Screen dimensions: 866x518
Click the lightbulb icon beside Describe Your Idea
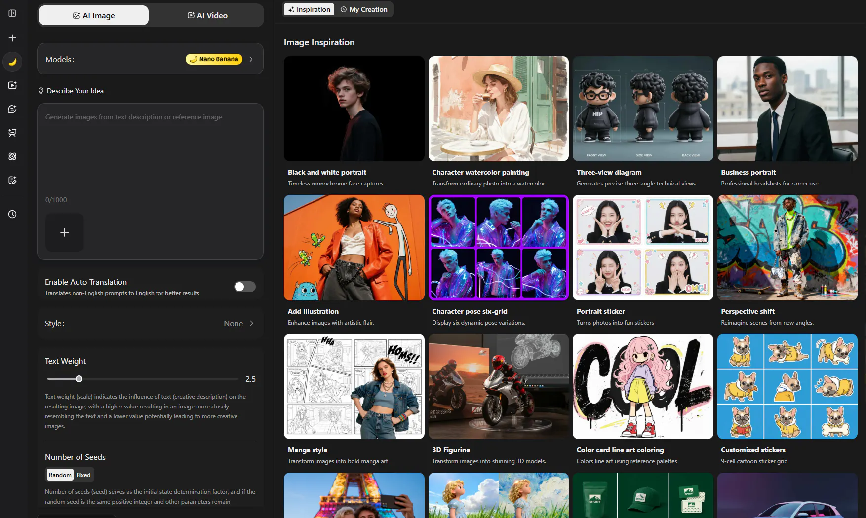tap(41, 91)
